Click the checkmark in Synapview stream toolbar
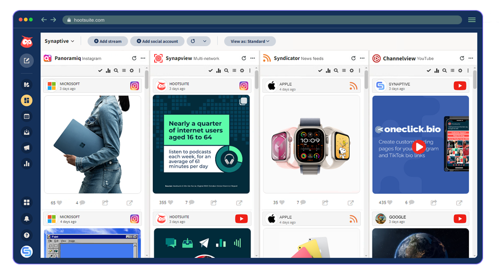 coord(211,71)
